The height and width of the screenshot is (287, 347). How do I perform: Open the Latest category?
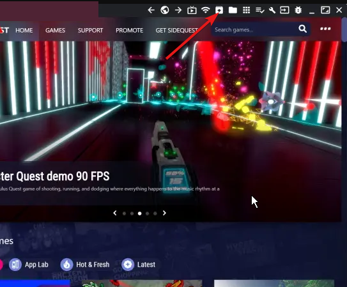pyautogui.click(x=139, y=265)
